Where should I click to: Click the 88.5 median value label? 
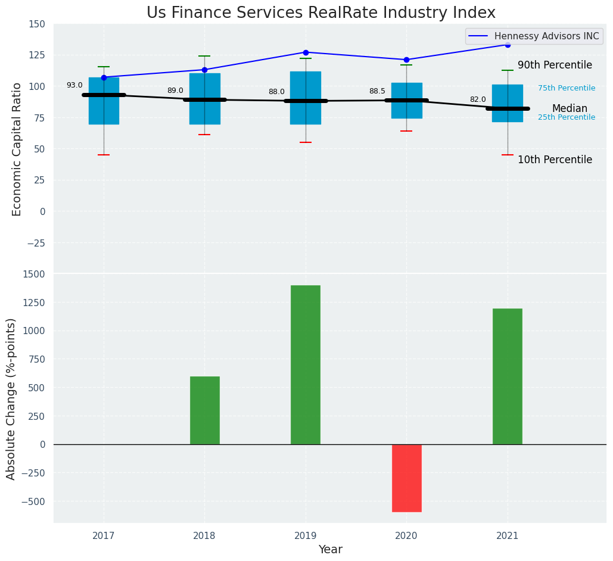(377, 91)
